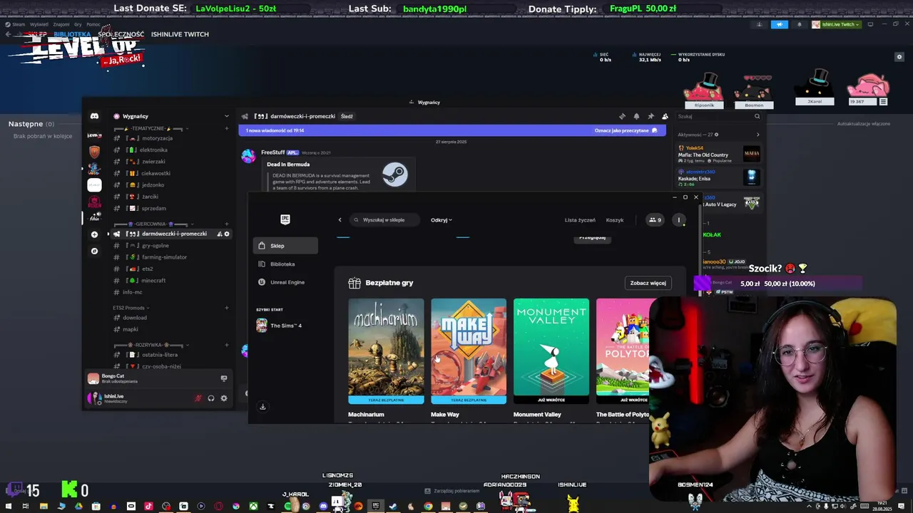Viewport: 913px width, 513px height.
Task: Open channel settings gear for darmóweczki-i-promeczki
Action: coord(227,234)
